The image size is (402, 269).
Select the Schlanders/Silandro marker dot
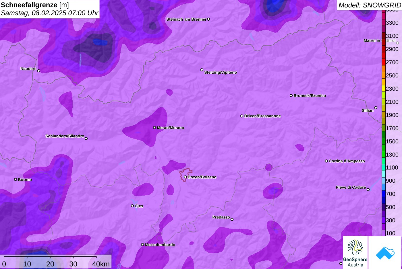[86, 139]
